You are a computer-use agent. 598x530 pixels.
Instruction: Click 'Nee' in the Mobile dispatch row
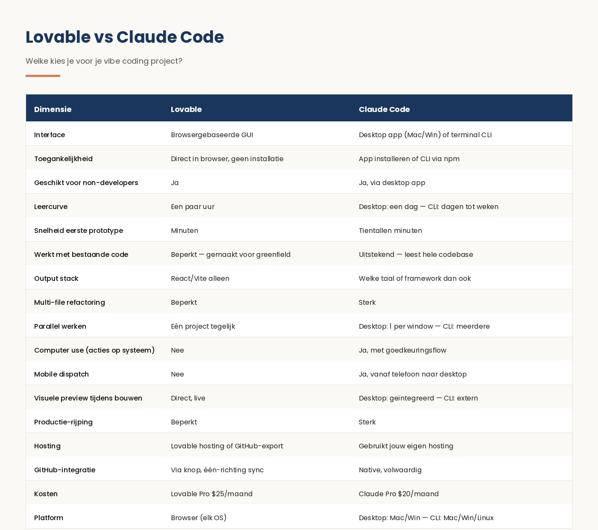coord(177,374)
